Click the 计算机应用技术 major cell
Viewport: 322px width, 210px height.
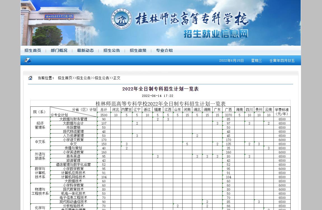(73, 173)
